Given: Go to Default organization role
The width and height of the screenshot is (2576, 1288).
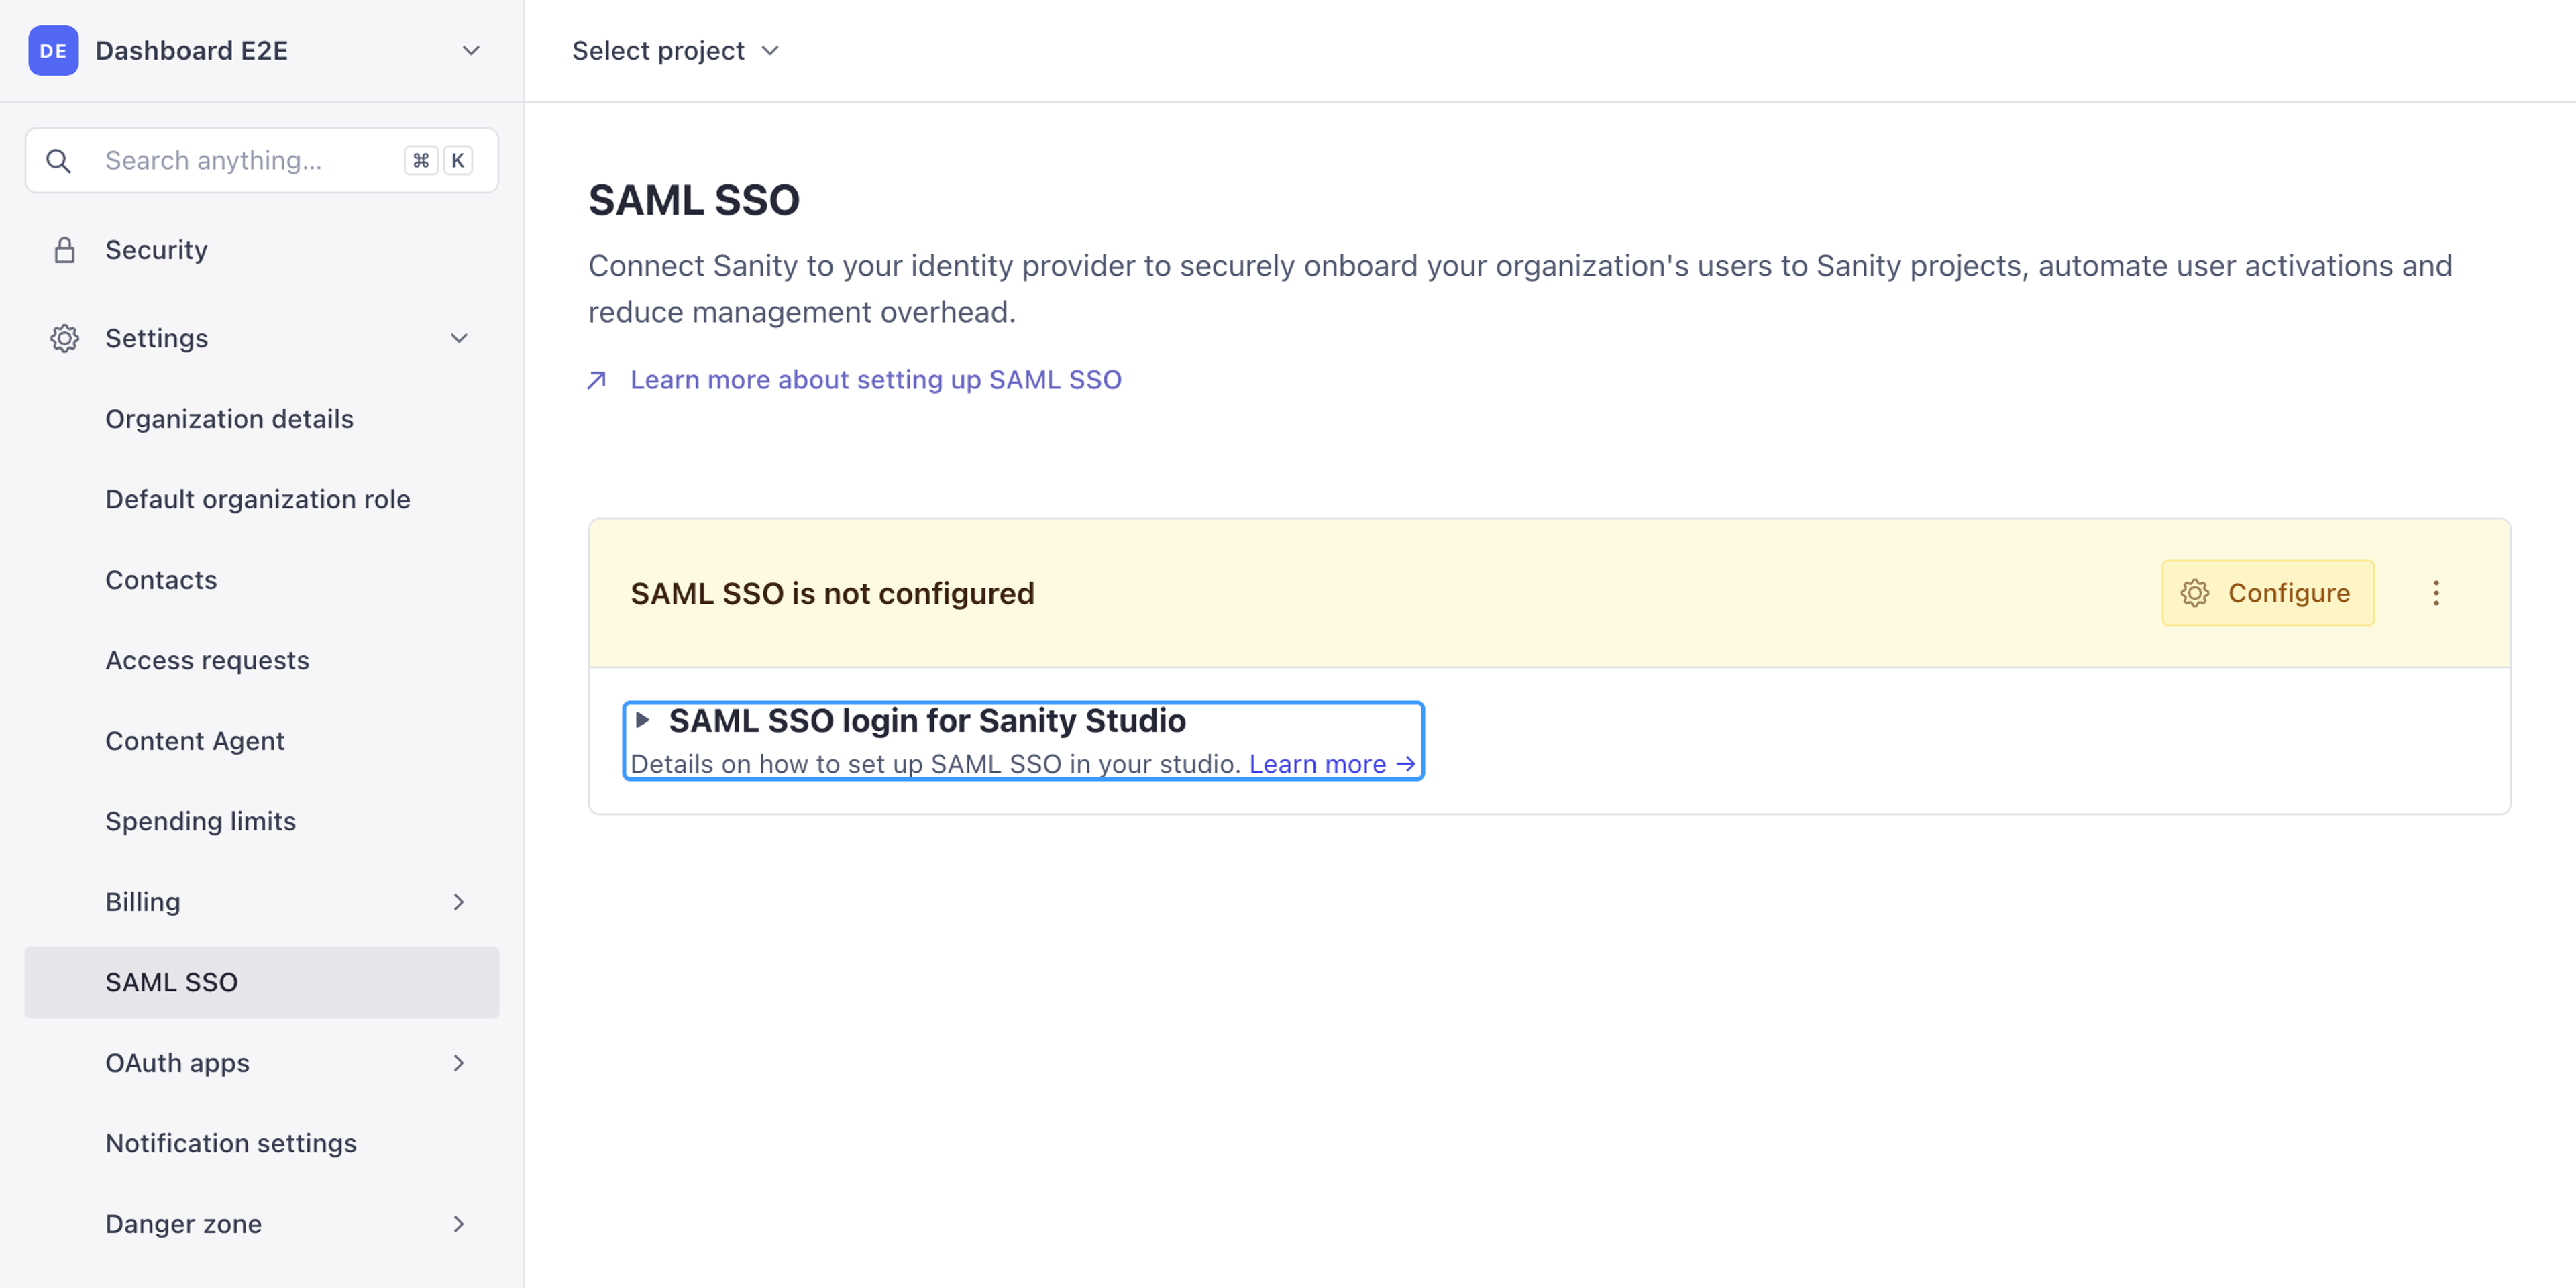Looking at the screenshot, I should [x=262, y=499].
